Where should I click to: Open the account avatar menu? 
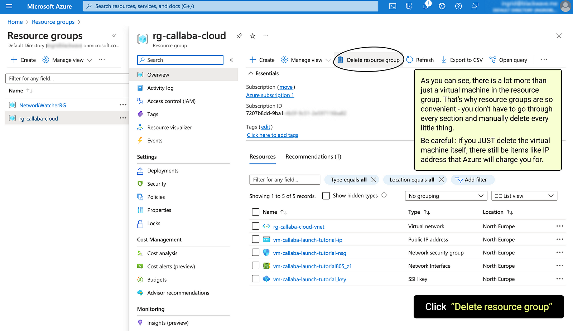[565, 6]
